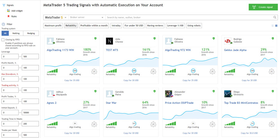Click the Rules bookmark icon
Image resolution: width=280 pixels, height=138 pixels.
pos(8,16)
